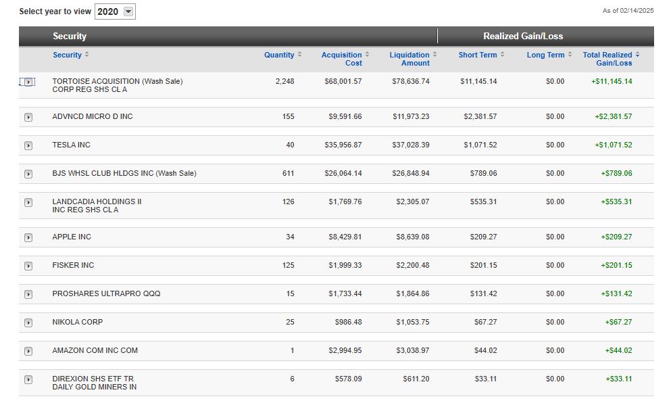The image size is (671, 403).
Task: Click Tortoise quantity value 2,248
Action: (284, 81)
